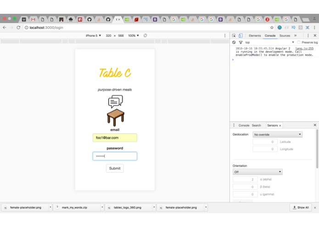The height and width of the screenshot is (227, 319).
Task: Switch to the npm browser tab
Action: pos(80,20)
